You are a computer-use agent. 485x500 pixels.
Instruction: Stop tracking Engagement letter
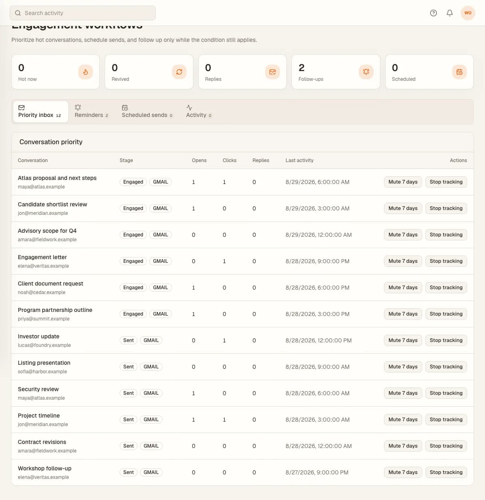(x=446, y=261)
